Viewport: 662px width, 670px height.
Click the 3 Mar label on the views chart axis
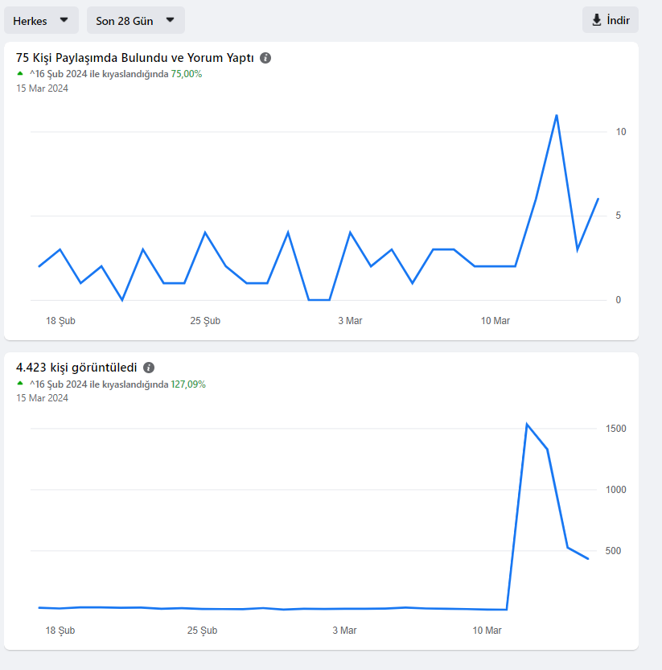pos(344,631)
